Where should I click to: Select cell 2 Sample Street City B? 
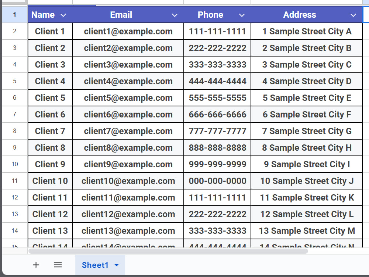coord(307,48)
